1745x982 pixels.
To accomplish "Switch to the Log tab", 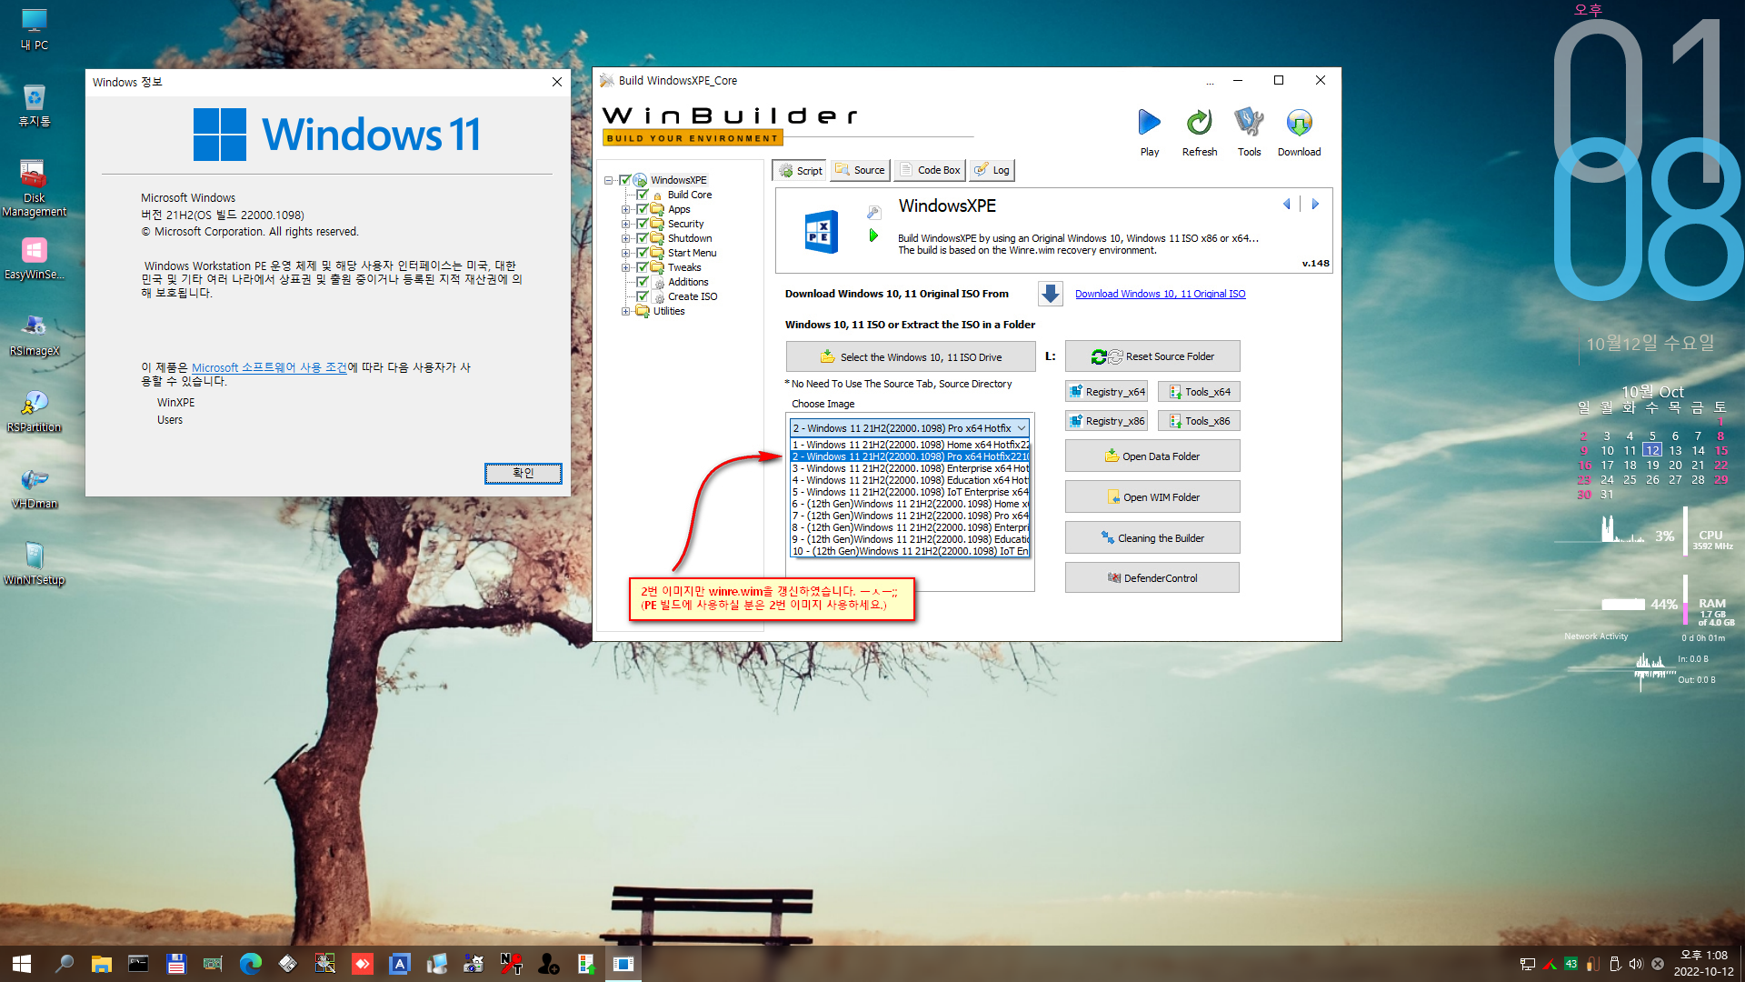I will (992, 170).
